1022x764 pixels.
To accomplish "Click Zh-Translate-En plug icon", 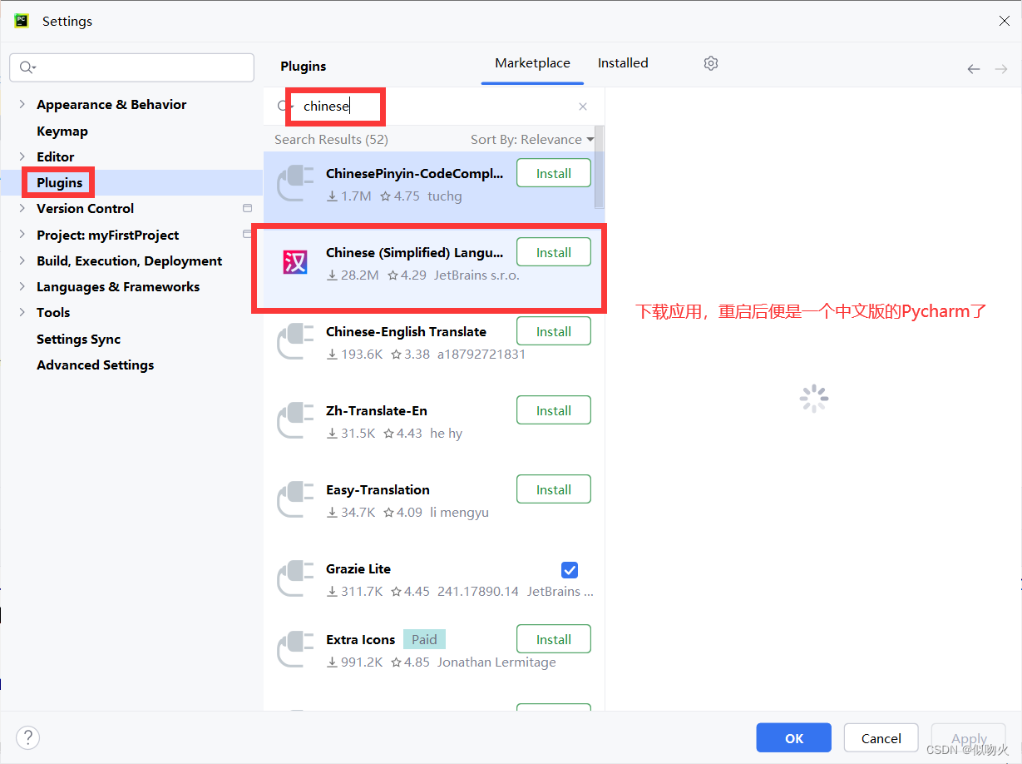I will tap(294, 421).
